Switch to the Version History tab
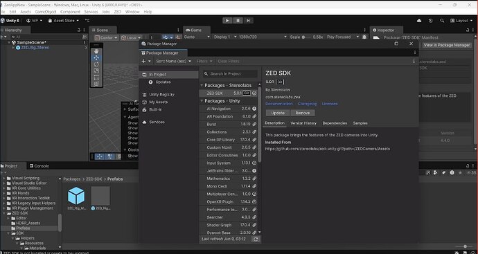 [x=303, y=123]
